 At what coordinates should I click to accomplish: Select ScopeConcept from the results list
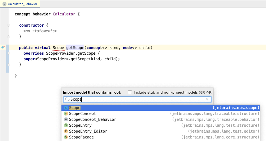click(82, 114)
